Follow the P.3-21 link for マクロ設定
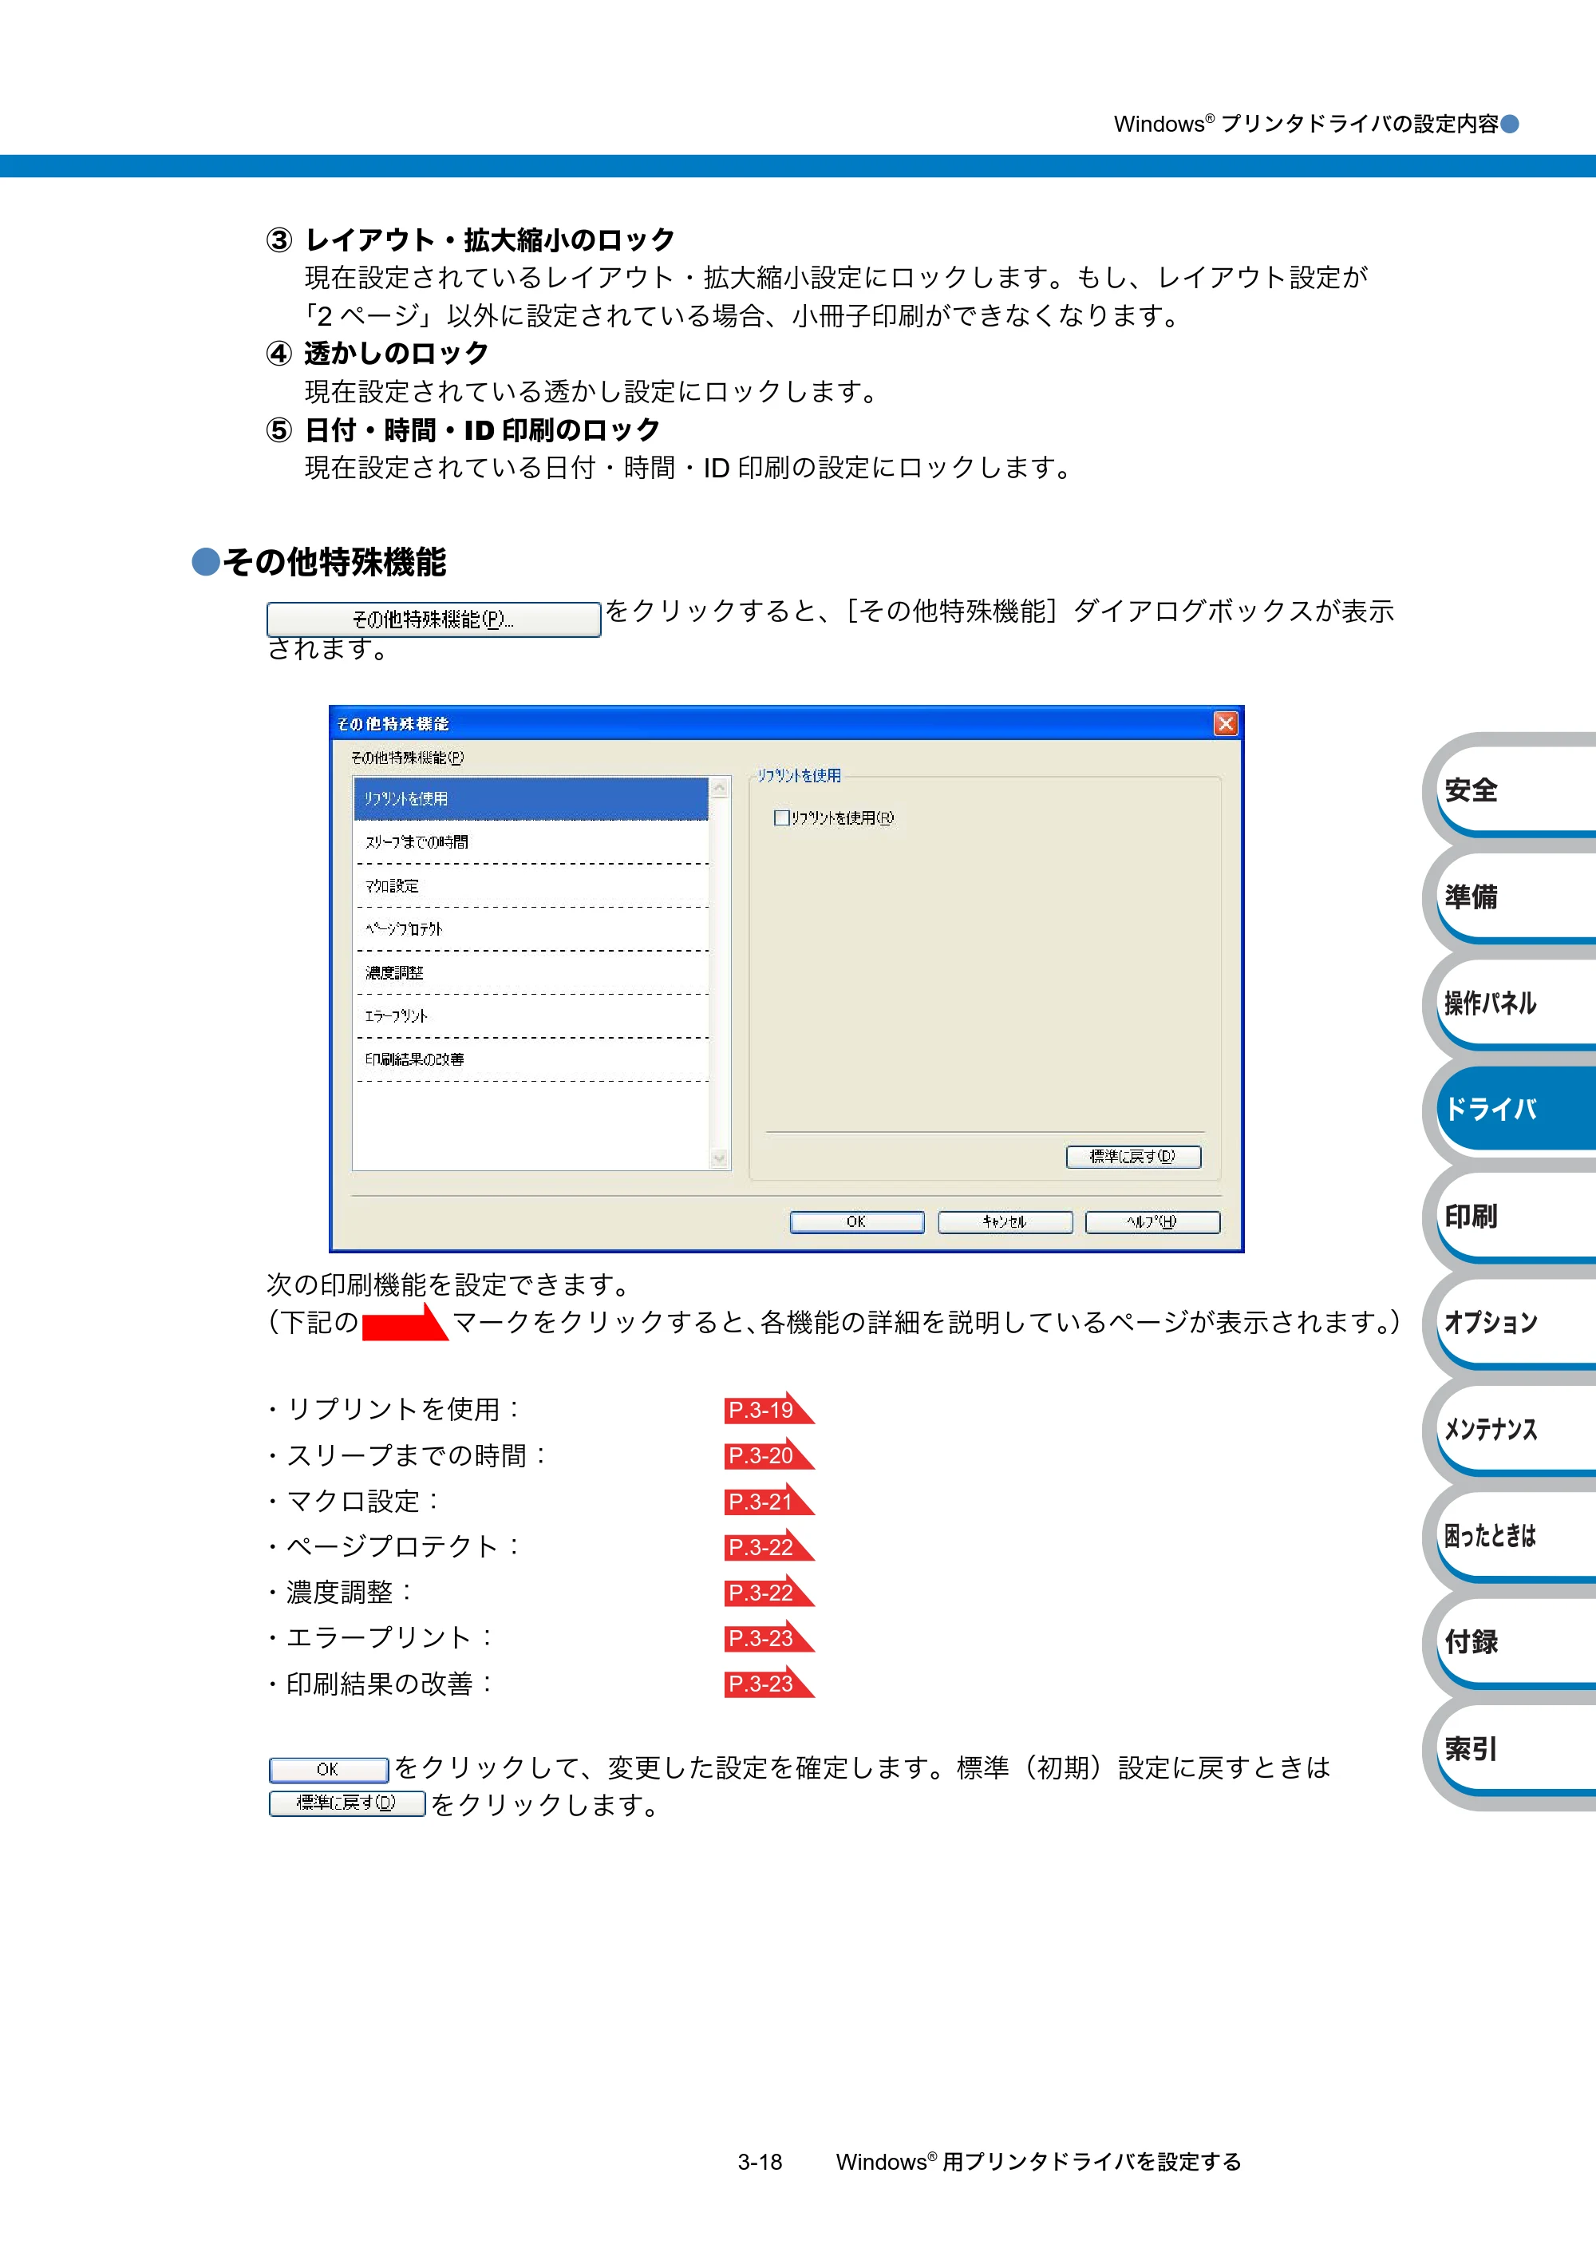Screen dimensions: 1596x2260 (x=768, y=1501)
